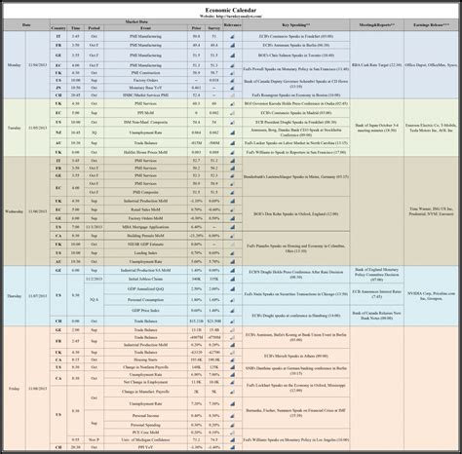Click the relevance icon for GDP Price Index

232,311
